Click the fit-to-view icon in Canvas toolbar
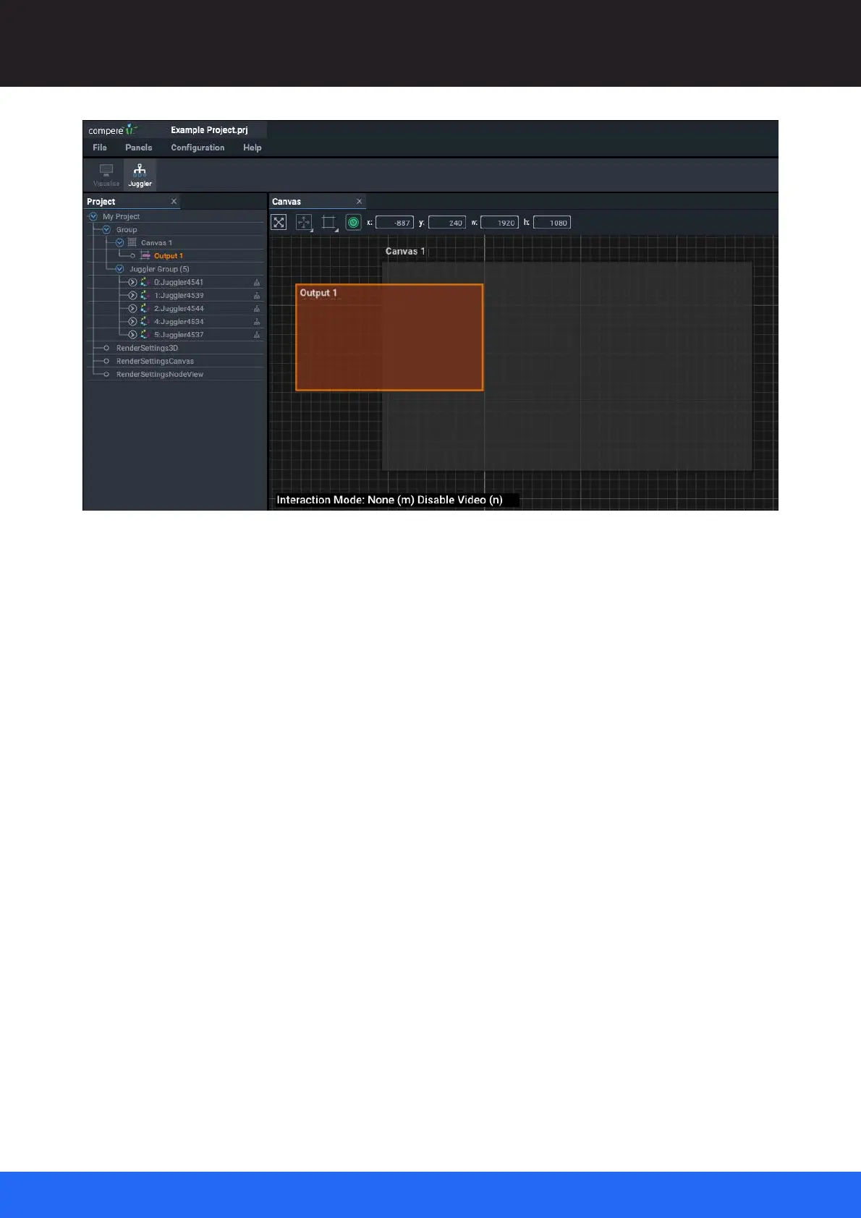 279,222
